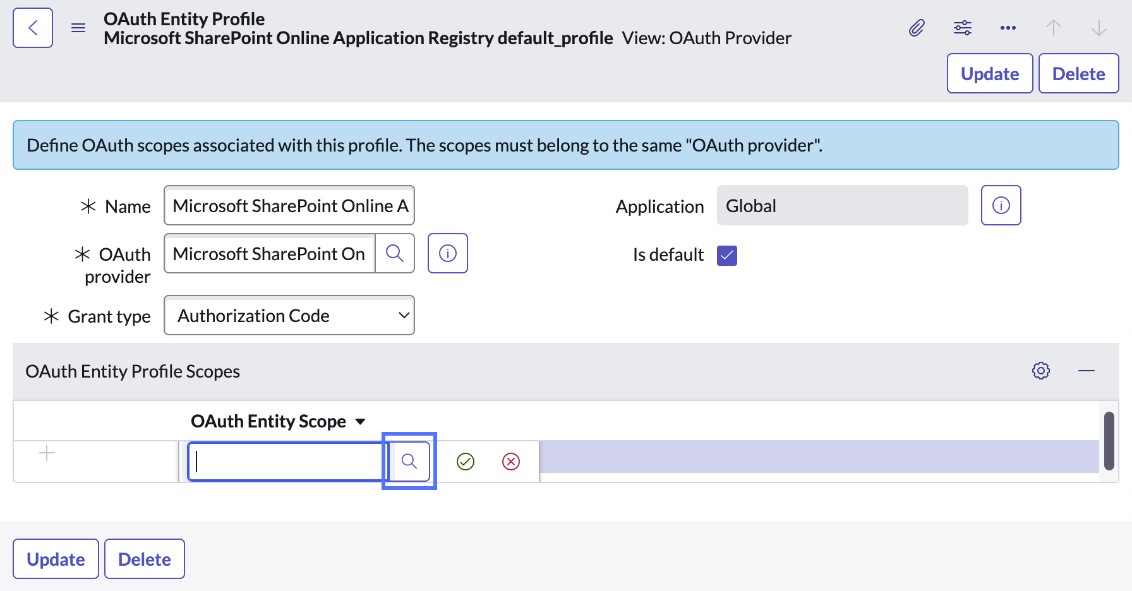This screenshot has width=1132, height=591.
Task: Open the form context hamburger menu
Action: (78, 28)
